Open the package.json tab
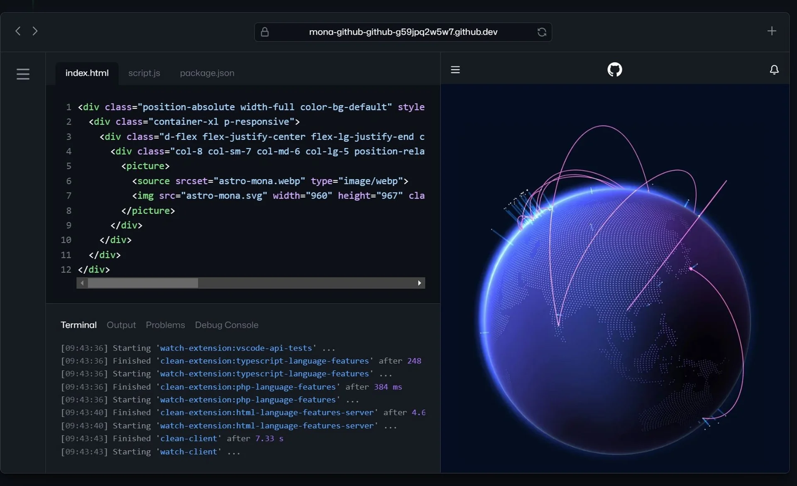This screenshot has height=486, width=797. [x=207, y=73]
